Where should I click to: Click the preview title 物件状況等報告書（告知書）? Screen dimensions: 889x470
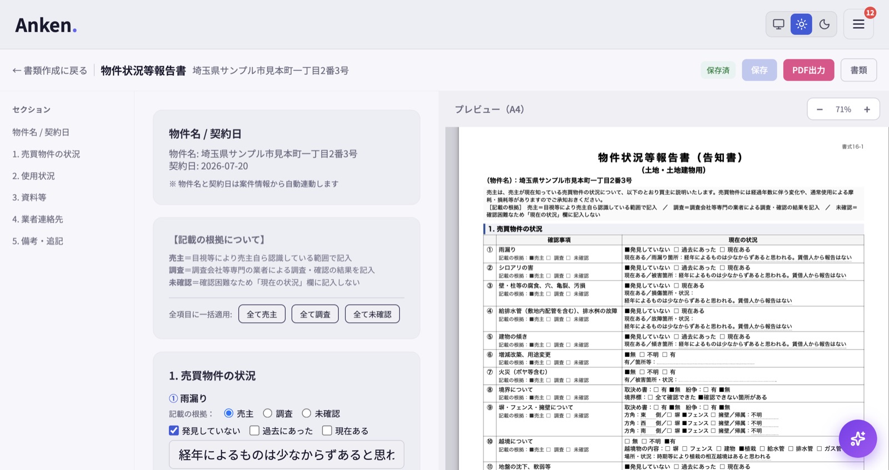pos(671,158)
